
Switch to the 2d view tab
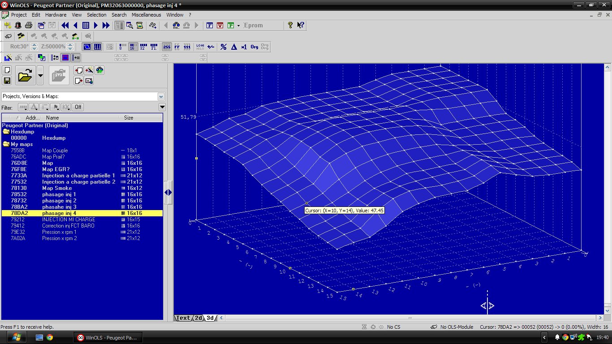coord(198,318)
